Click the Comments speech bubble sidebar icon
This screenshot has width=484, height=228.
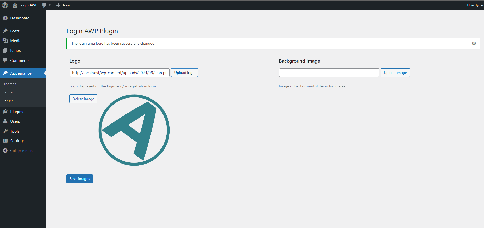[5, 60]
